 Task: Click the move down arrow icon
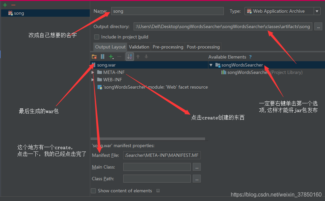(146, 57)
